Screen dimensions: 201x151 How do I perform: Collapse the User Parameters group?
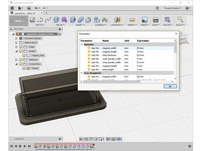[x=82, y=73]
